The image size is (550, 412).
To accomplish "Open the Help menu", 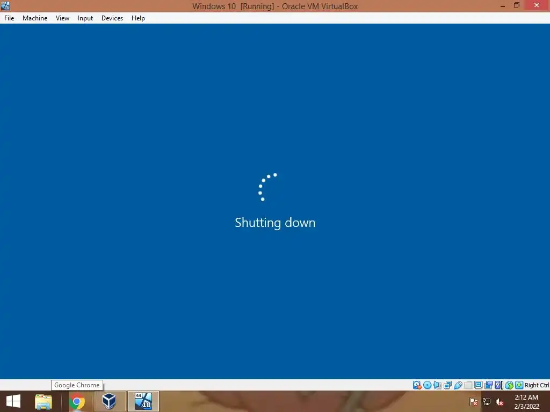I will [x=138, y=18].
